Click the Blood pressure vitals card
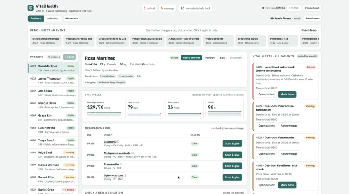The width and height of the screenshot is (349, 194). pyautogui.click(x=104, y=108)
